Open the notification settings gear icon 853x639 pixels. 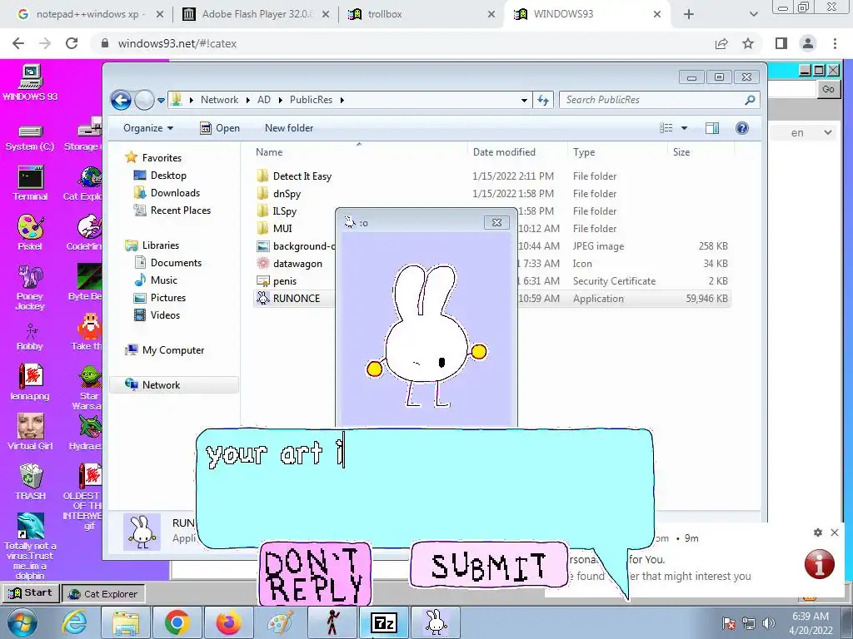point(818,532)
